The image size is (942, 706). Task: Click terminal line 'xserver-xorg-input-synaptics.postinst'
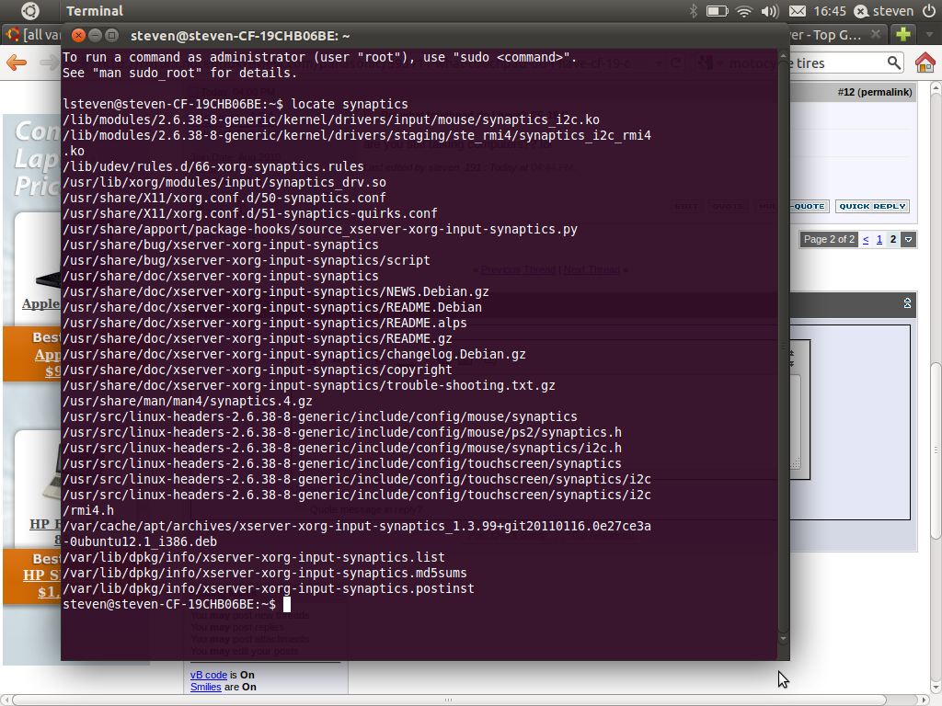269,588
